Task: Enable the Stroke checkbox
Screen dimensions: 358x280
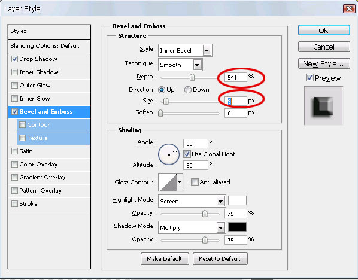Action: tap(14, 203)
